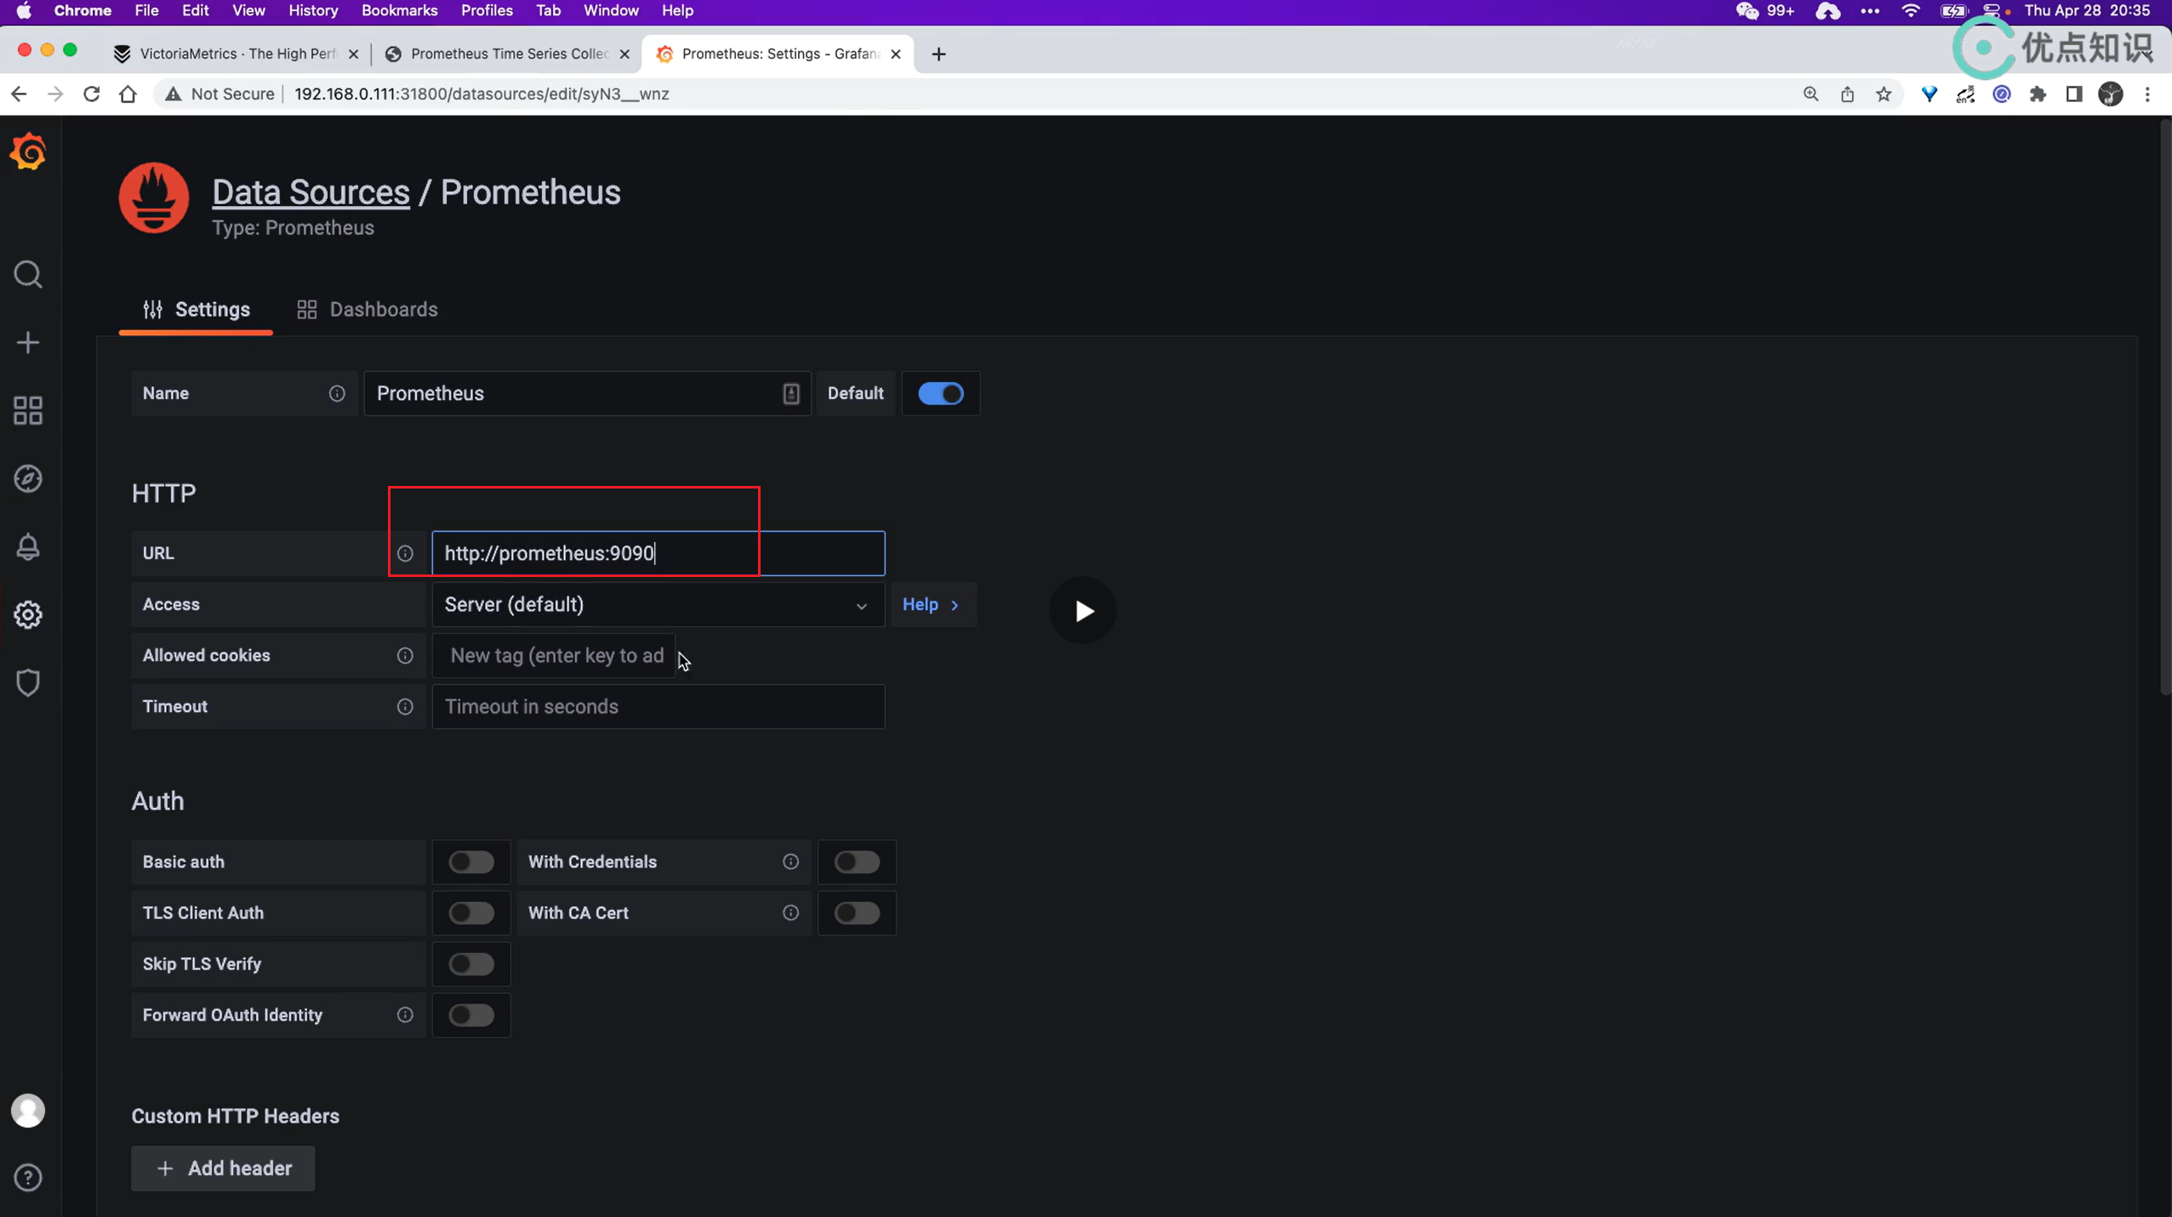Open a new browser tab
This screenshot has width=2172, height=1217.
pos(938,54)
